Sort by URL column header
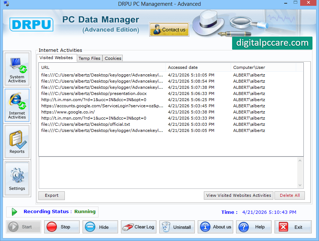 click(x=102, y=67)
